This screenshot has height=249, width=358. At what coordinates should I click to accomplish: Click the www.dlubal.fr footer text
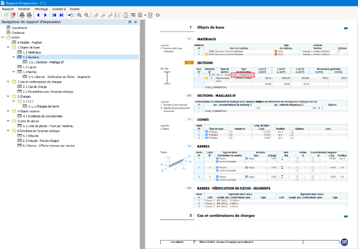coord(177,242)
